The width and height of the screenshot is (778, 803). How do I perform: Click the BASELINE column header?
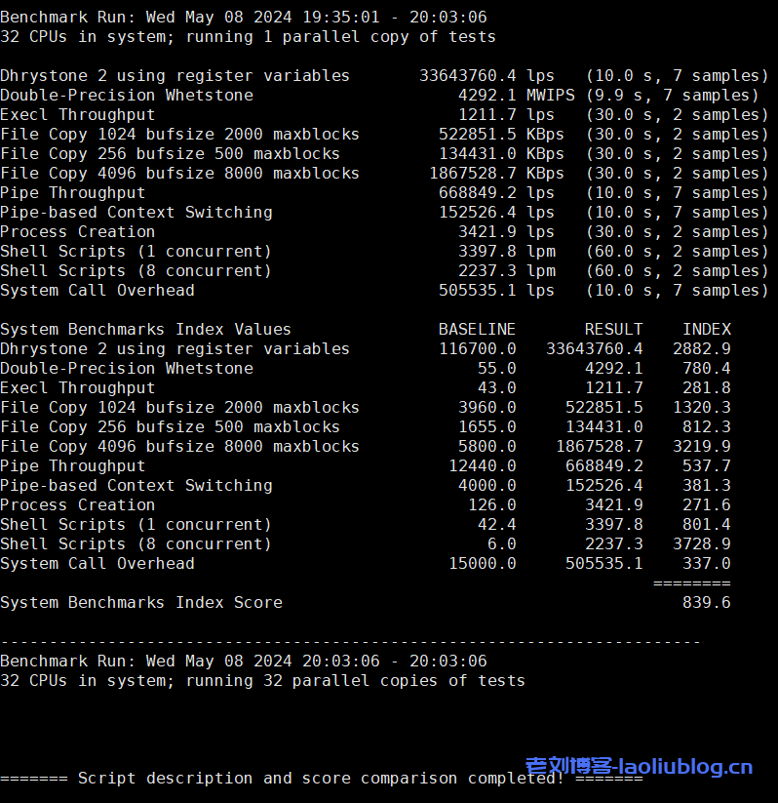[477, 330]
